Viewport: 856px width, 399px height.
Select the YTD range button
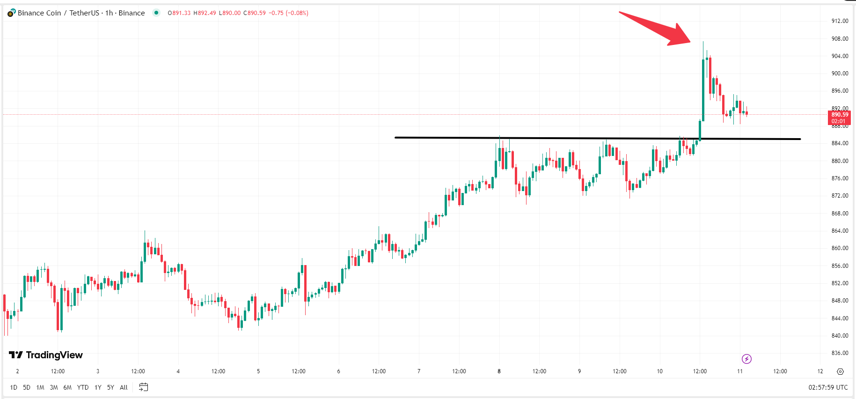[83, 387]
